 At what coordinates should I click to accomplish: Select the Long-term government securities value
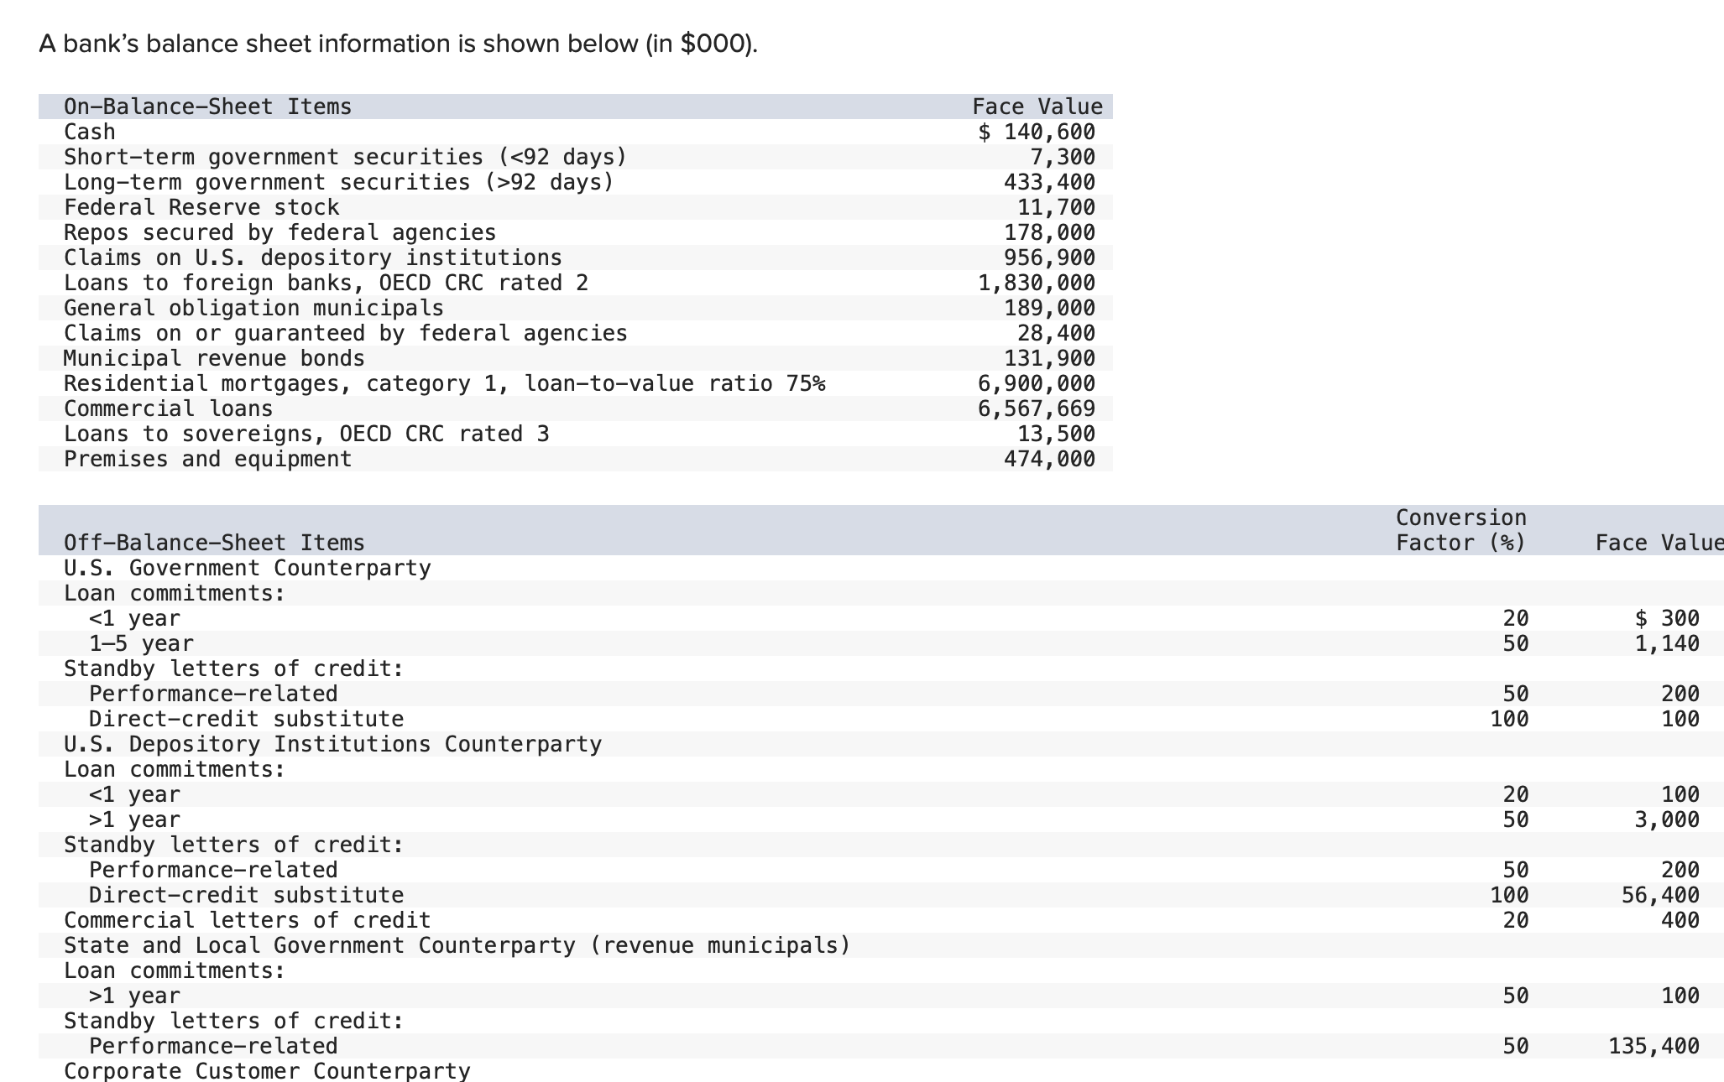point(1049,182)
